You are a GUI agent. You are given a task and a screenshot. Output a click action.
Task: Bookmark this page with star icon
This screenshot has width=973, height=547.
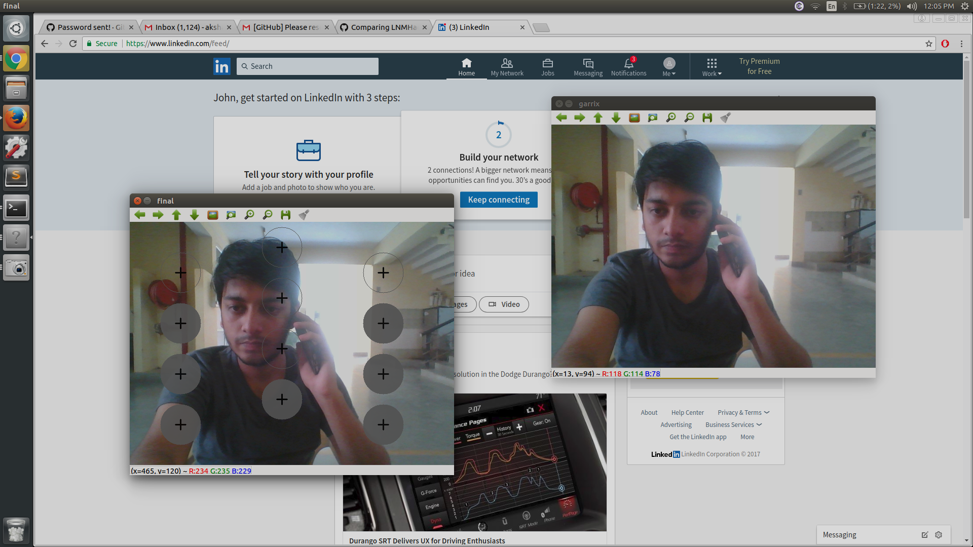click(928, 44)
